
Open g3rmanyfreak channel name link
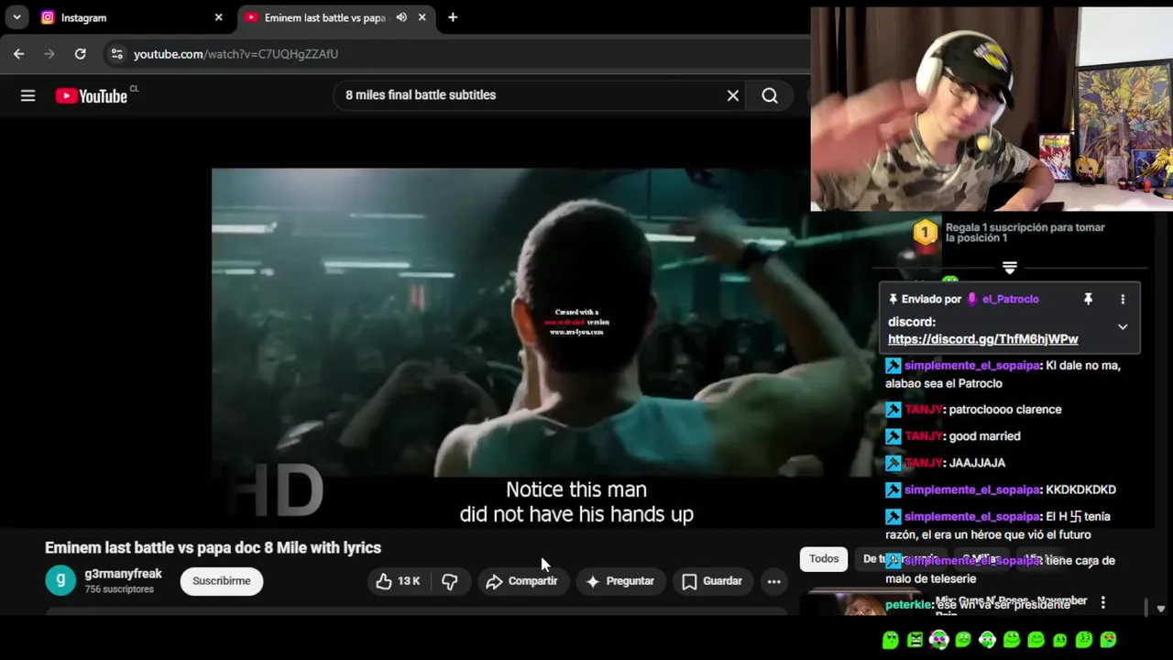pos(123,574)
